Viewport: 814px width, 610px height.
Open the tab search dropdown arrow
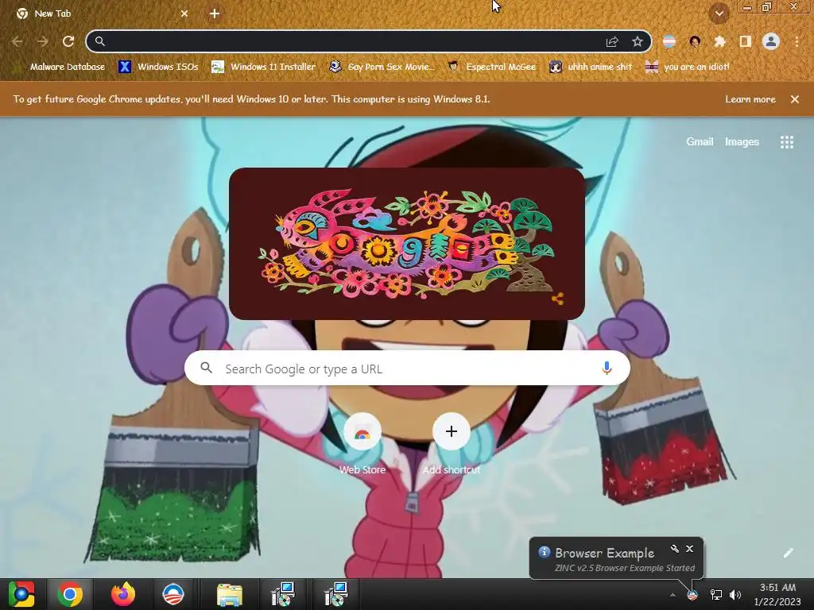coord(719,14)
